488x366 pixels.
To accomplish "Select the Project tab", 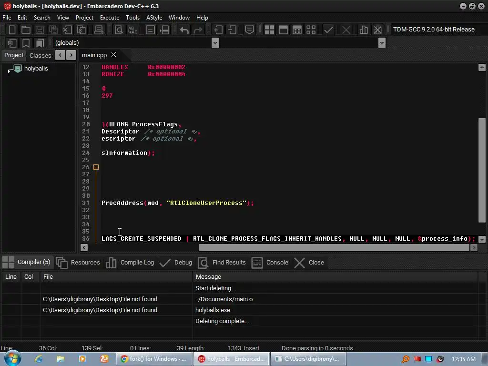I will (14, 55).
